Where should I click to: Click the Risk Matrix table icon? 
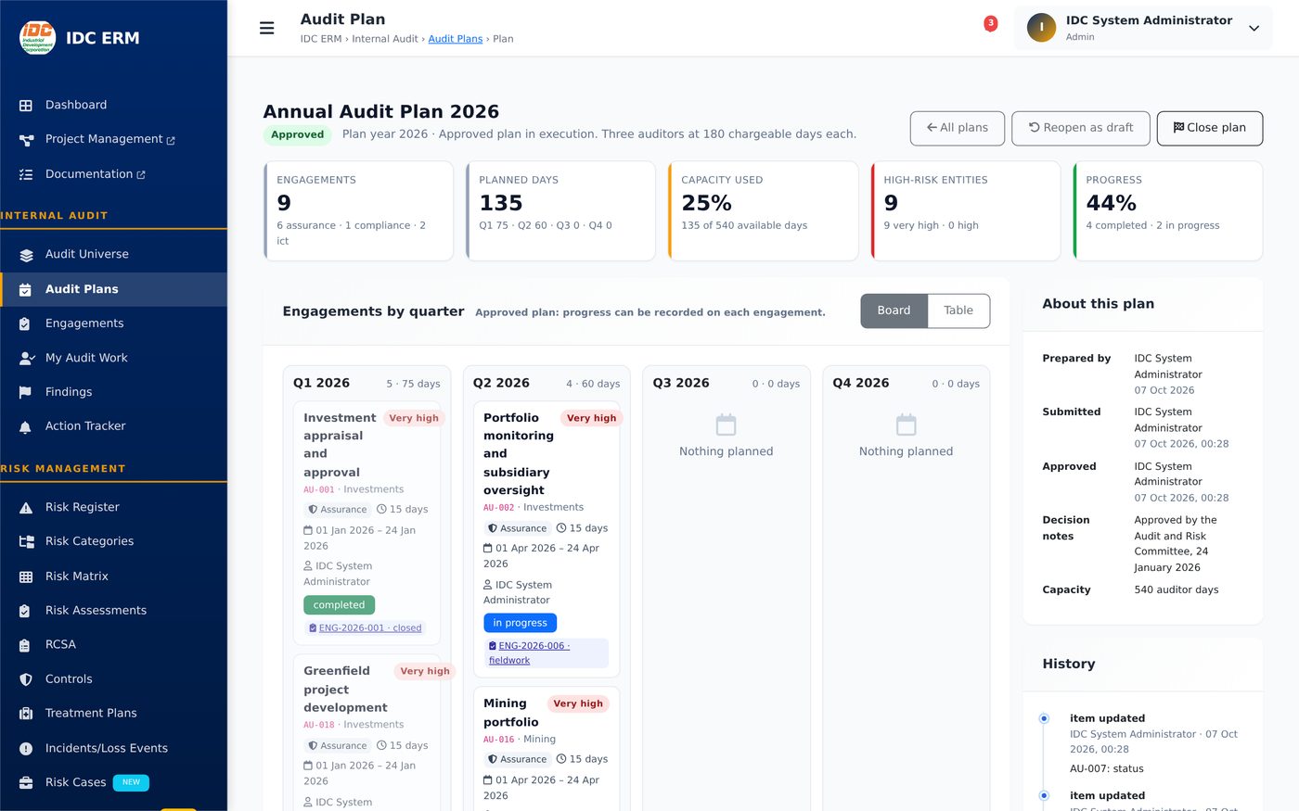26,577
